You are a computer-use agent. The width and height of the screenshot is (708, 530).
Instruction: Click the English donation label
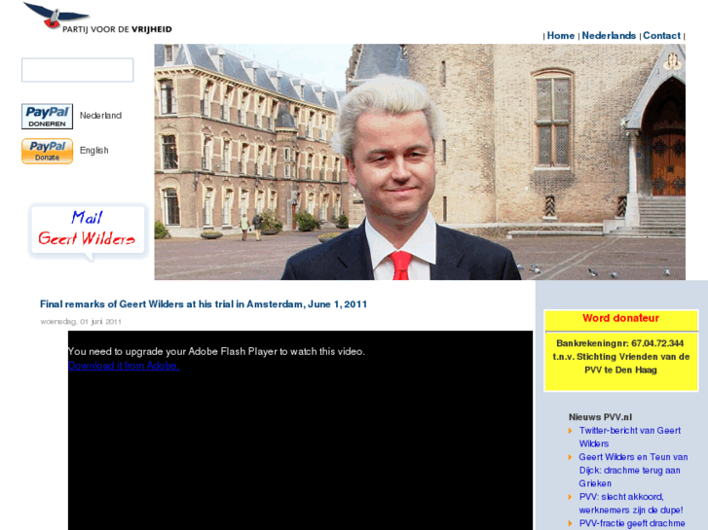point(94,151)
